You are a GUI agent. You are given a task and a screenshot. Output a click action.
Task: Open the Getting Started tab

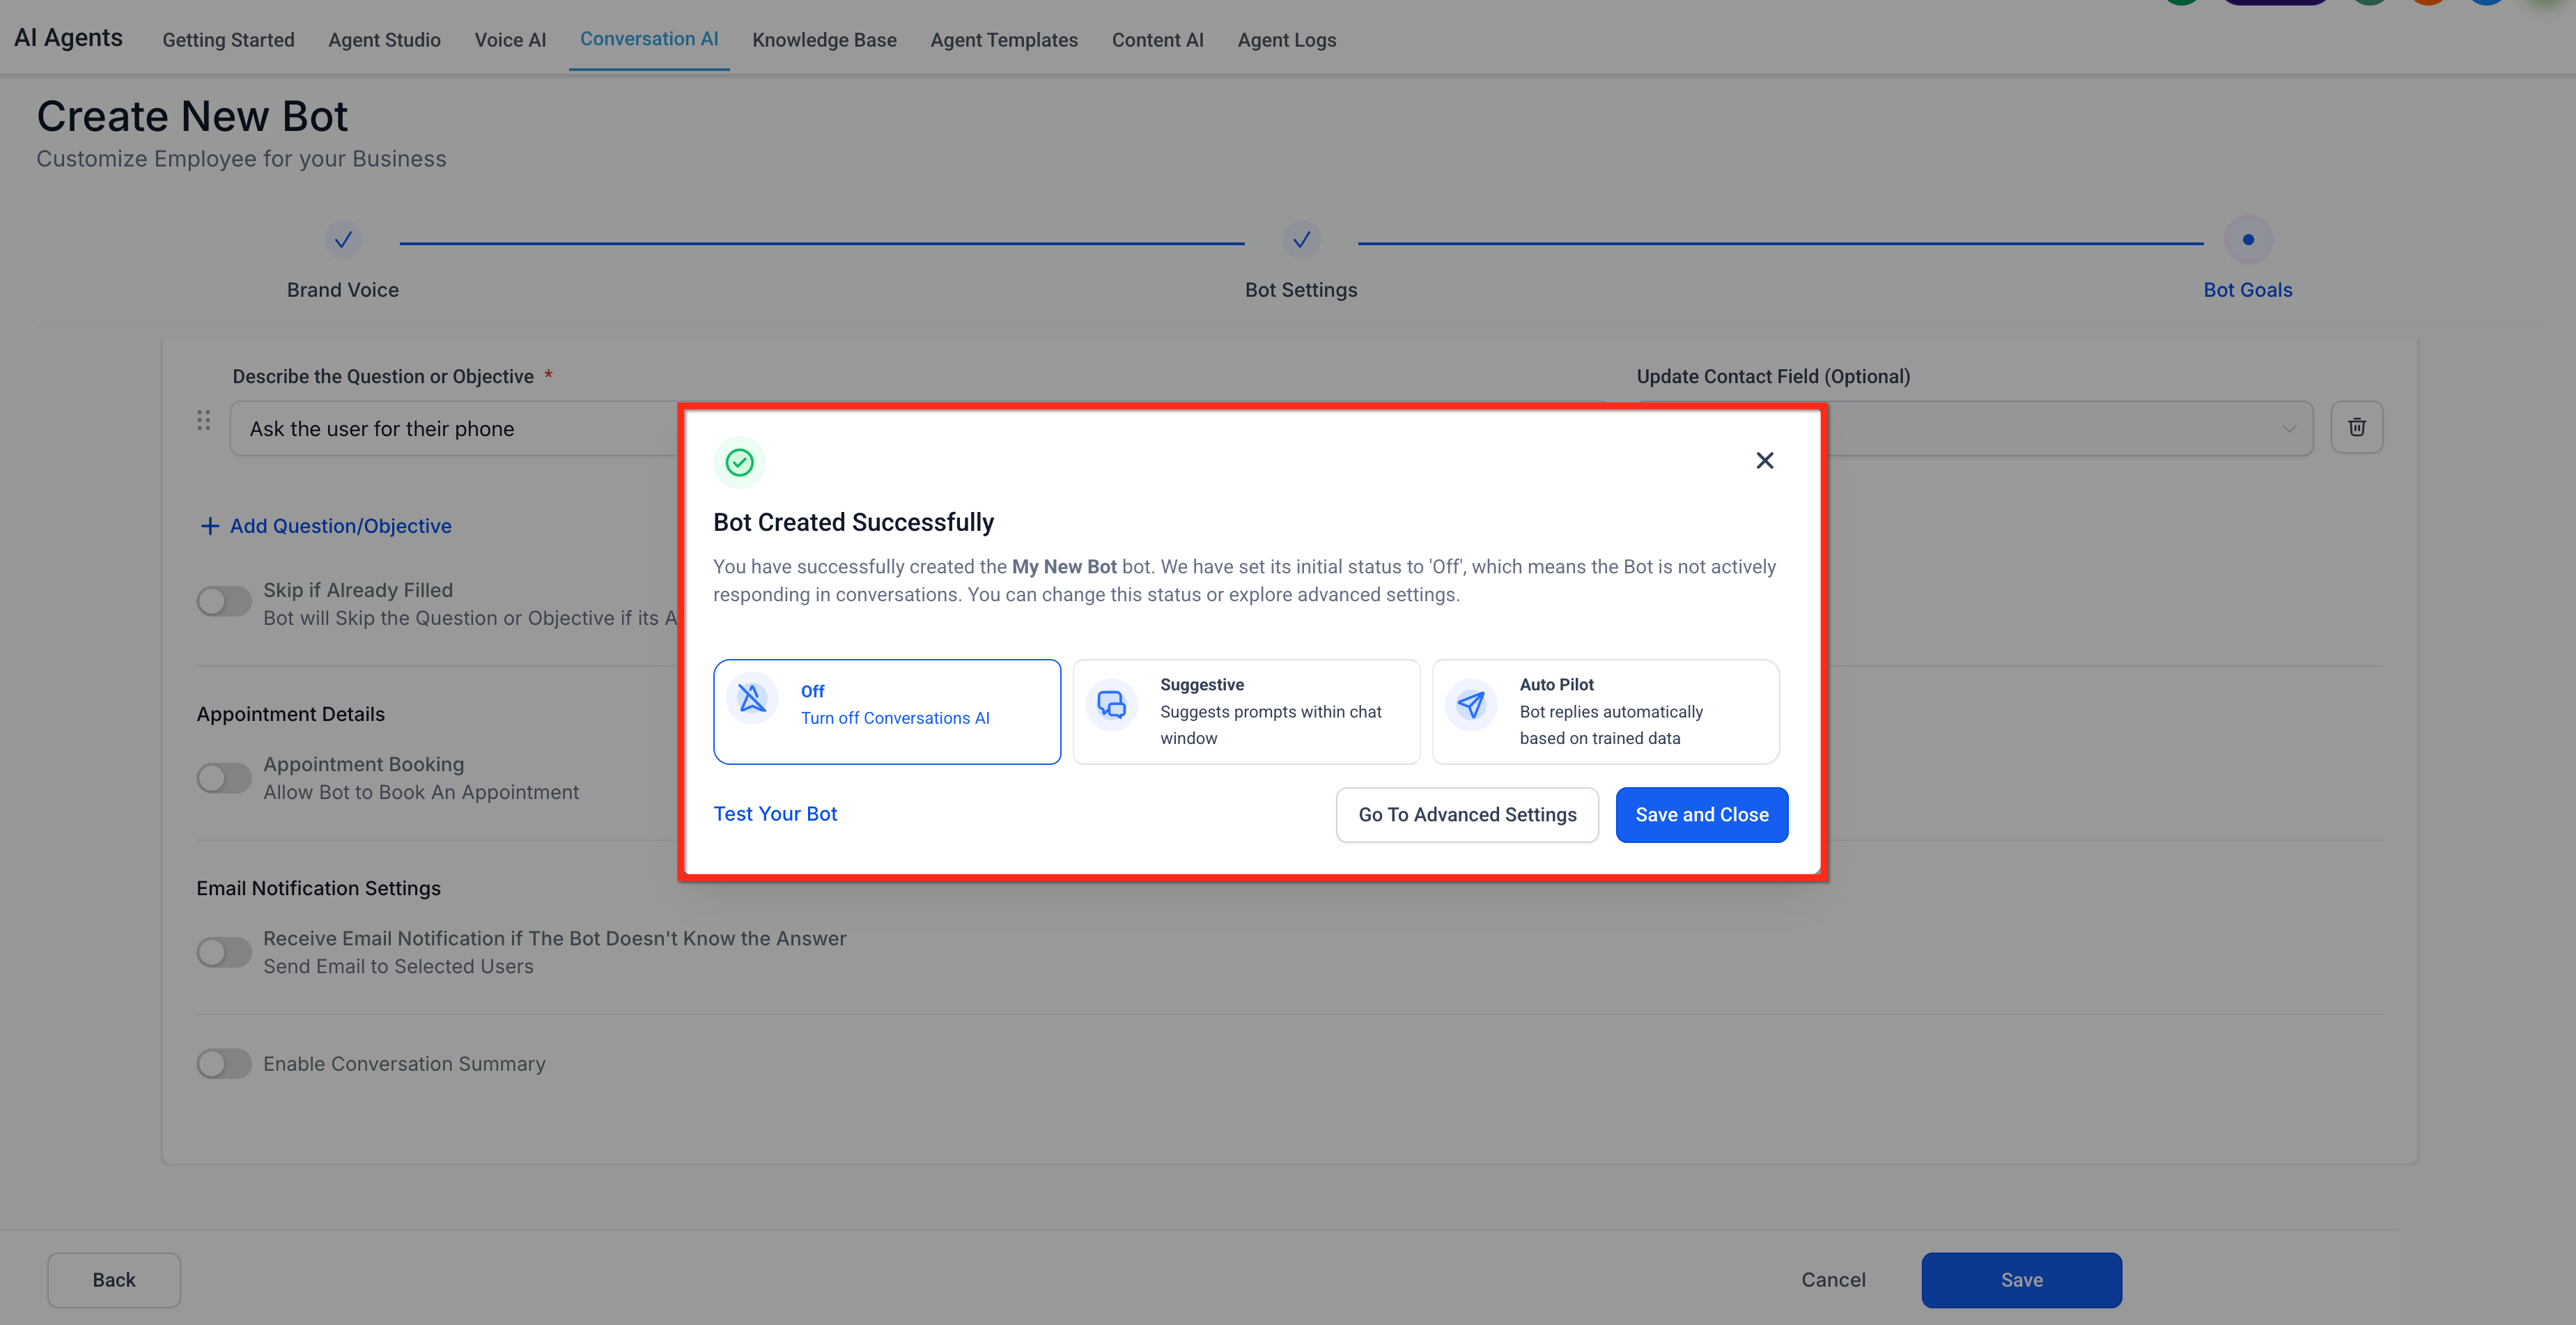(x=228, y=40)
